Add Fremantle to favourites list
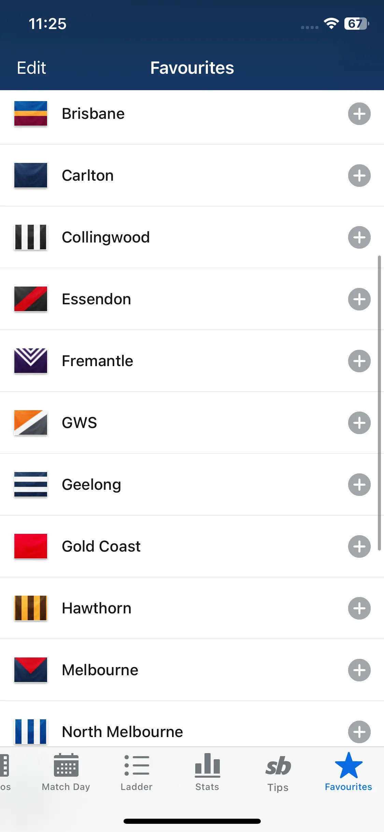Screen dimensions: 384x832 (x=359, y=361)
